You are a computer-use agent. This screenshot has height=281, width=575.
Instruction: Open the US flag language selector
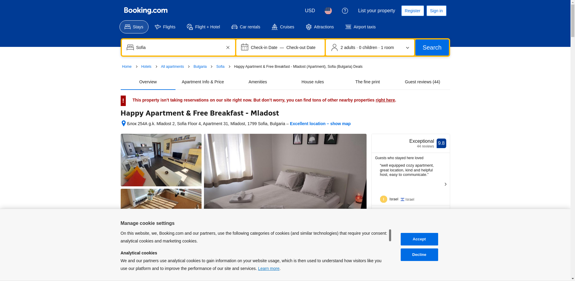tap(328, 11)
